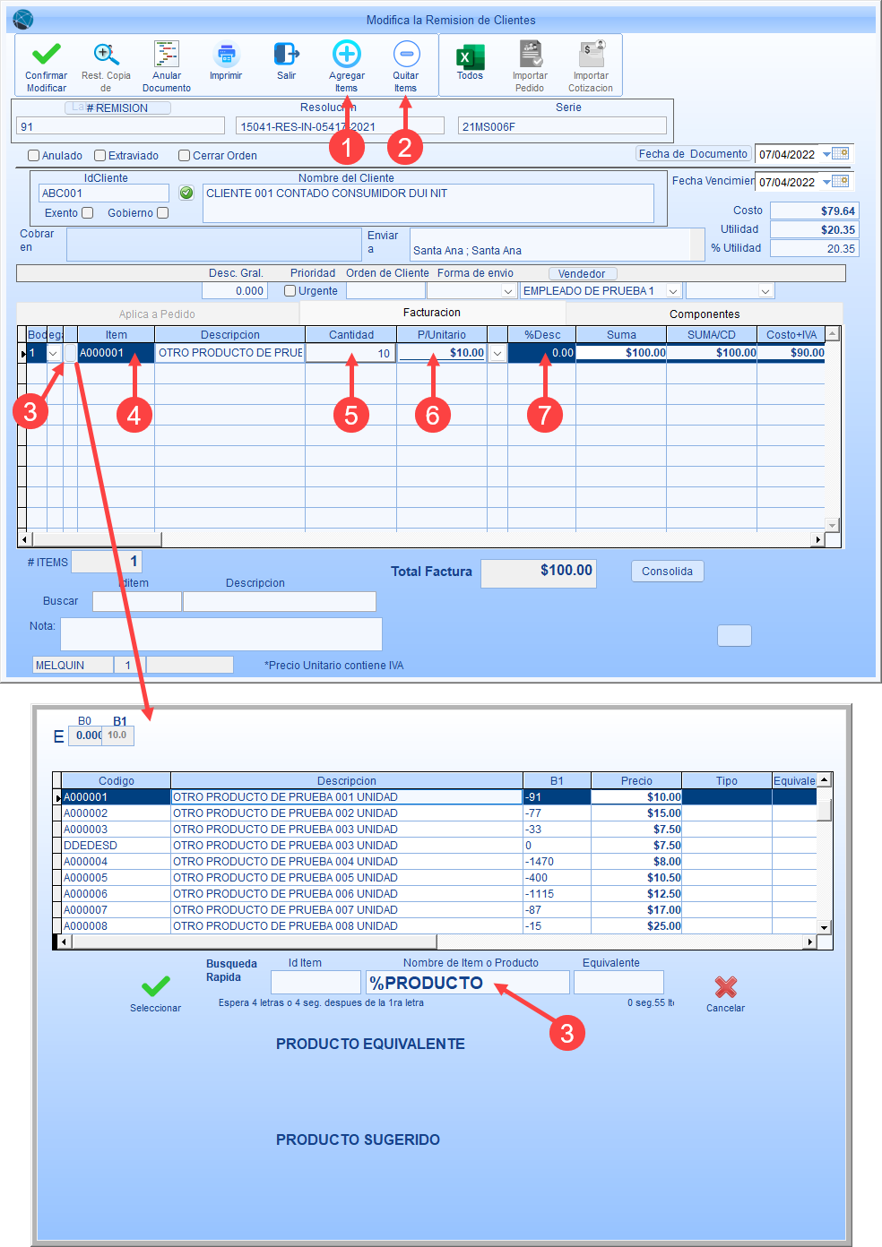The width and height of the screenshot is (882, 1247).
Task: Click the Todos Excel icon
Action: click(x=470, y=56)
